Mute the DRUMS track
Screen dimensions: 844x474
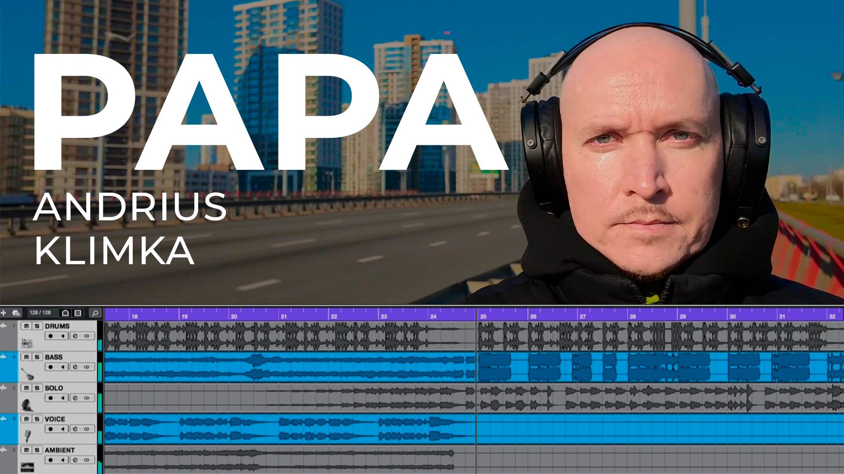26,326
